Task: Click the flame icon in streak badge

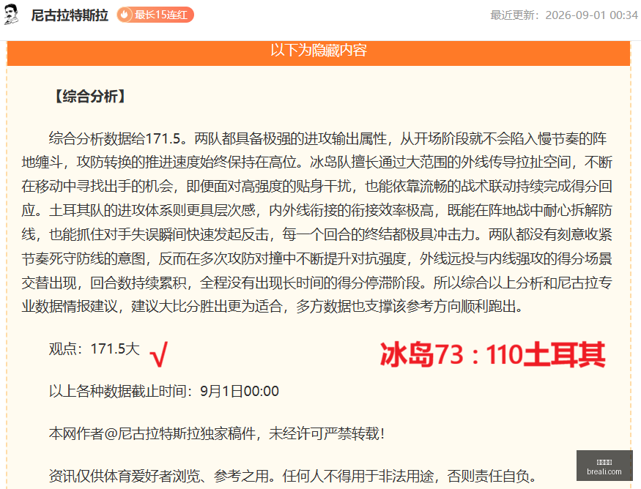Action: coord(125,15)
